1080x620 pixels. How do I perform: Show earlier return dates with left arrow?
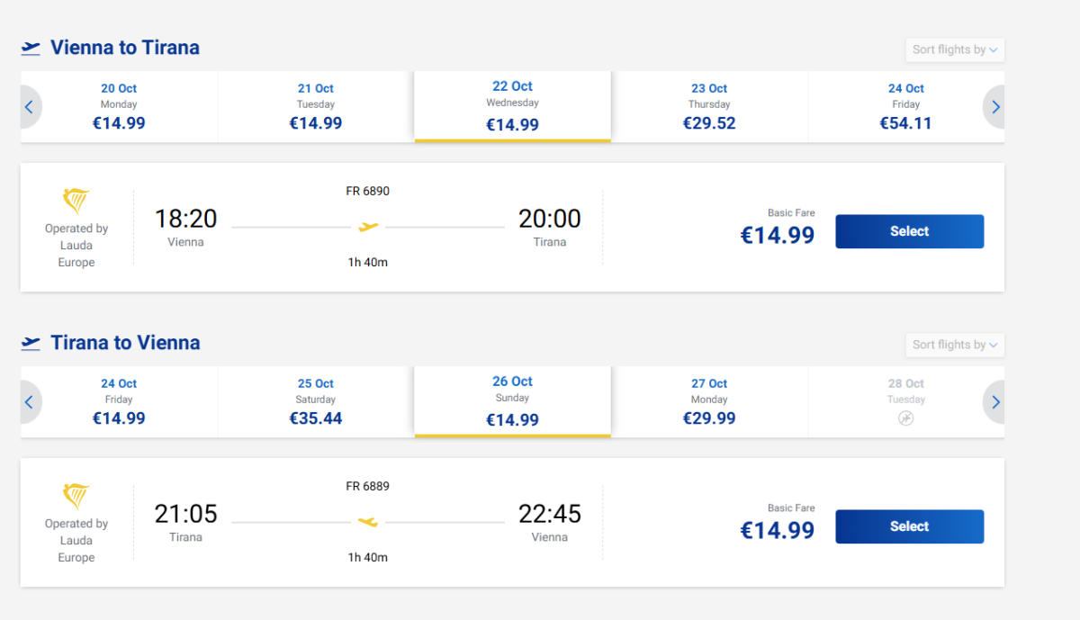click(29, 402)
